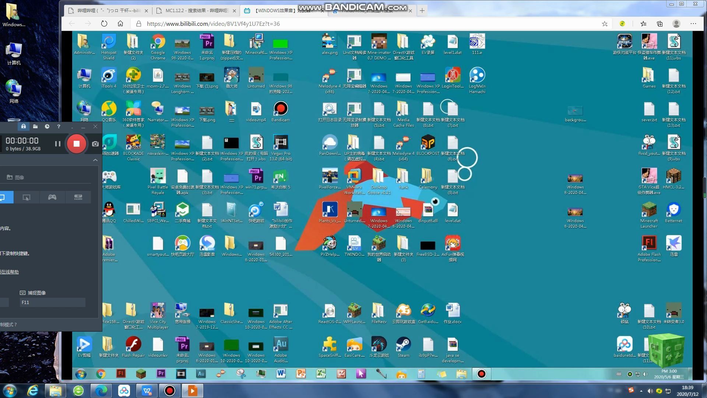Screen dimensions: 707x398
Task: Show hidden system tray icons
Action: (641, 391)
